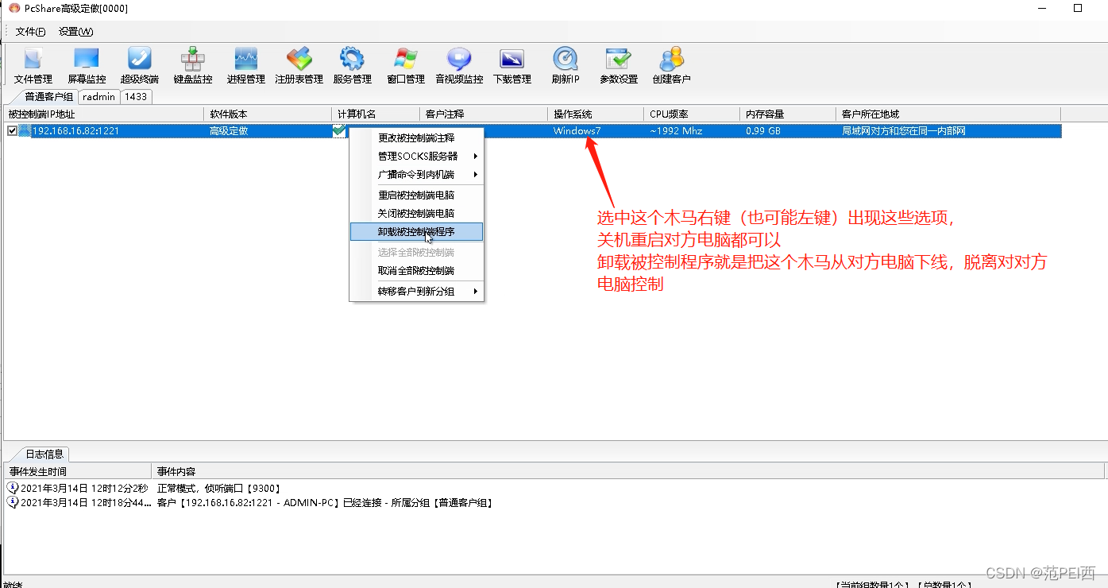Image resolution: width=1108 pixels, height=588 pixels.
Task: Select log entry 正常模式, 侦听端口【9300】
Action: [x=219, y=488]
